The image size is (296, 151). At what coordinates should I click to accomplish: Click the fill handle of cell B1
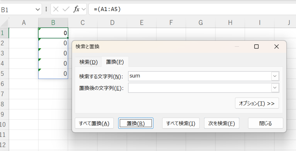[x=68, y=38]
